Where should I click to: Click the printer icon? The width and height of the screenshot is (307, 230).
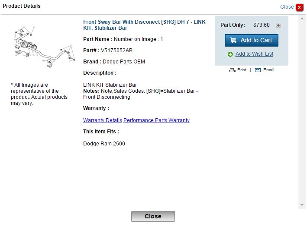point(232,70)
